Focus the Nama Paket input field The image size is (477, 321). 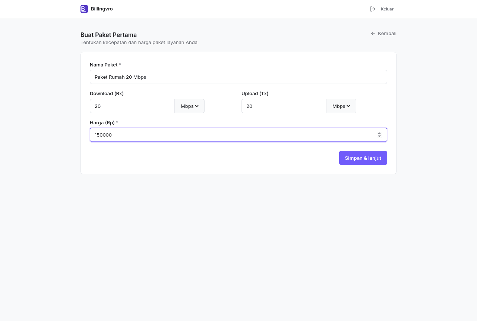[238, 77]
